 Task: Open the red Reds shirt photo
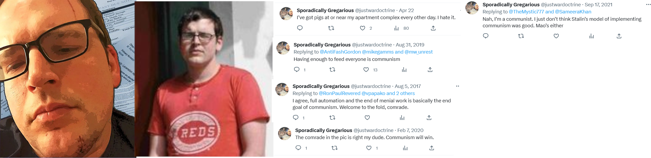pos(204,79)
